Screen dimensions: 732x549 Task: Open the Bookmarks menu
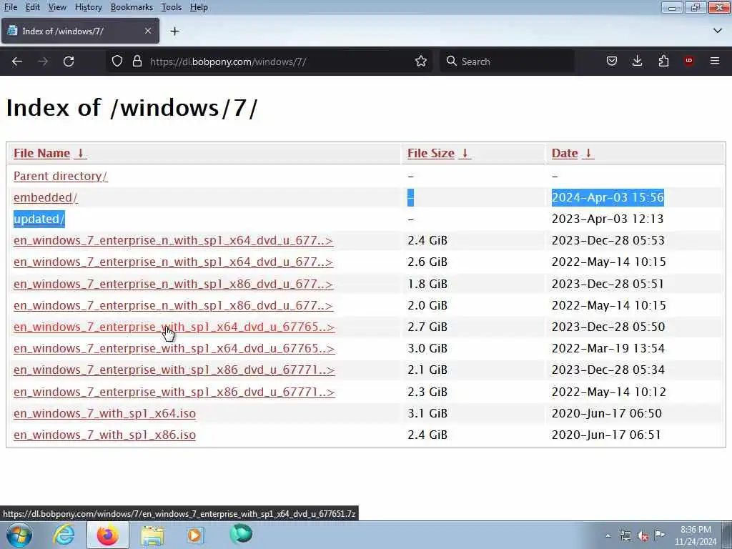click(132, 7)
